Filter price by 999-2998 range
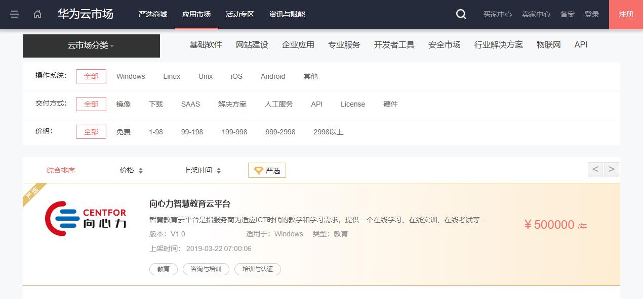 coord(280,132)
